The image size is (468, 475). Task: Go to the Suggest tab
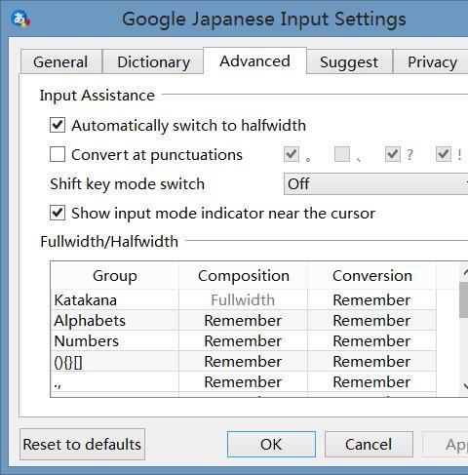(349, 61)
